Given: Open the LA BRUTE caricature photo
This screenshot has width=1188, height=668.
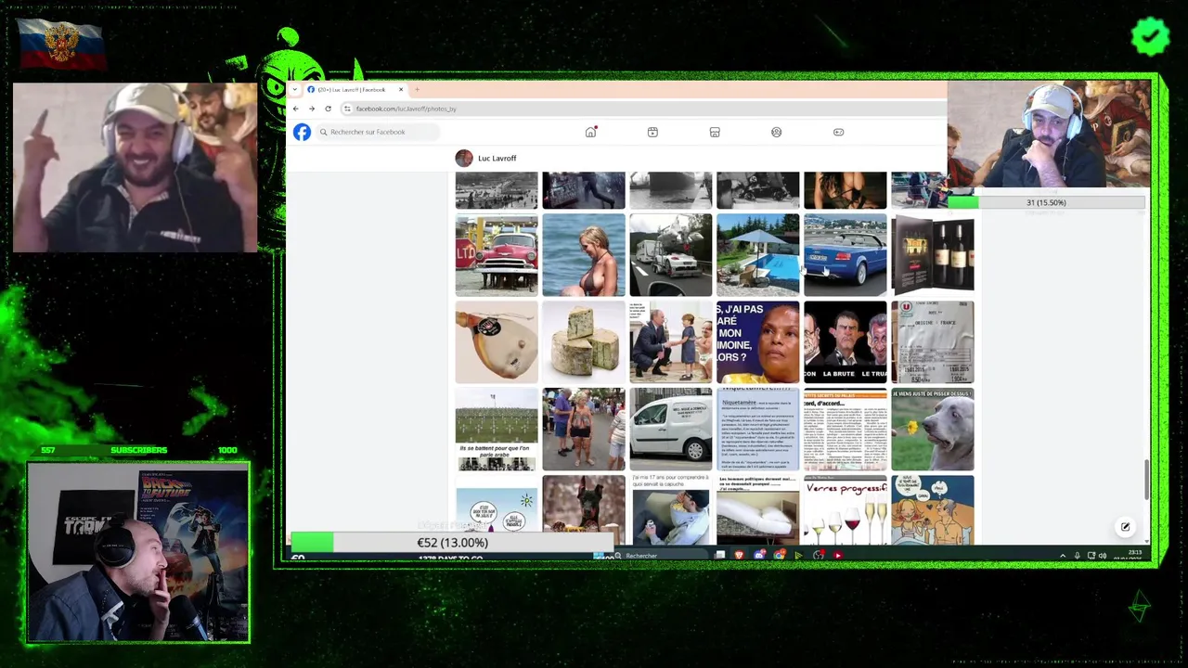Looking at the screenshot, I should (x=845, y=342).
